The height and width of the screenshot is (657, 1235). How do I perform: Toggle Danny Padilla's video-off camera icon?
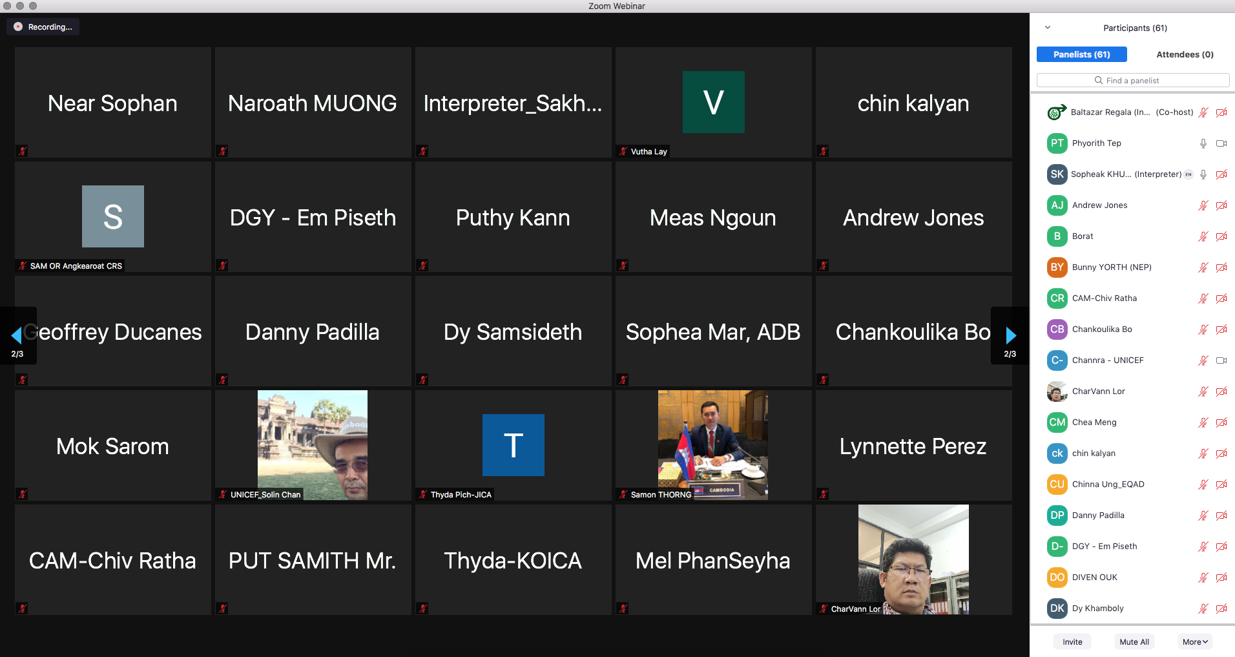(x=1221, y=516)
